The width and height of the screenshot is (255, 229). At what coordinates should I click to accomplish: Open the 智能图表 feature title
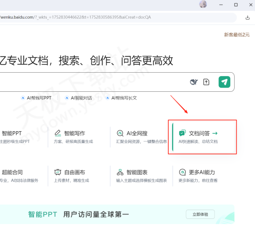tap(137, 172)
